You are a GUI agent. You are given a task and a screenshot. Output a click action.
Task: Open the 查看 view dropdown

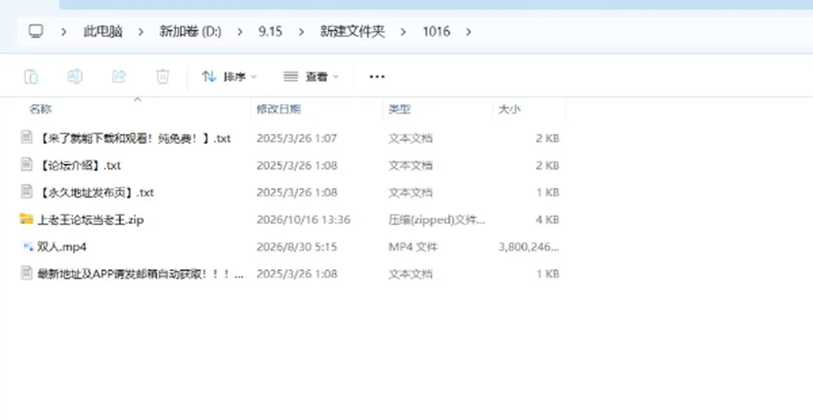click(311, 77)
